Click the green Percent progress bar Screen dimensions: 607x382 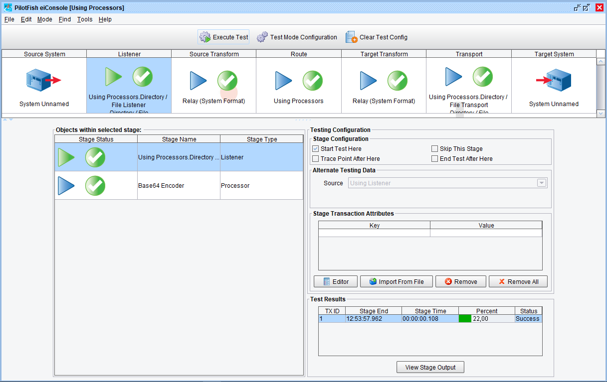pos(465,319)
